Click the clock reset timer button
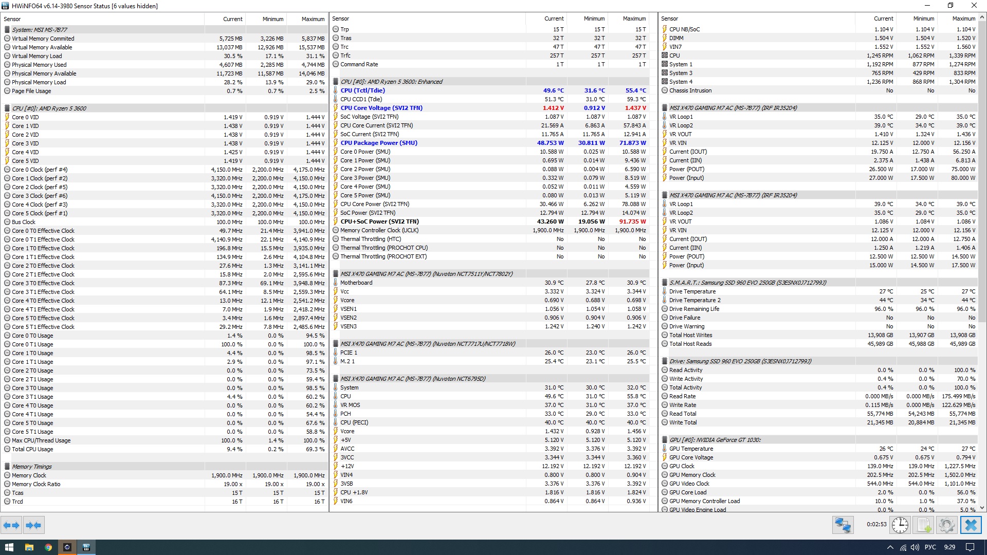The height and width of the screenshot is (555, 987). point(900,525)
